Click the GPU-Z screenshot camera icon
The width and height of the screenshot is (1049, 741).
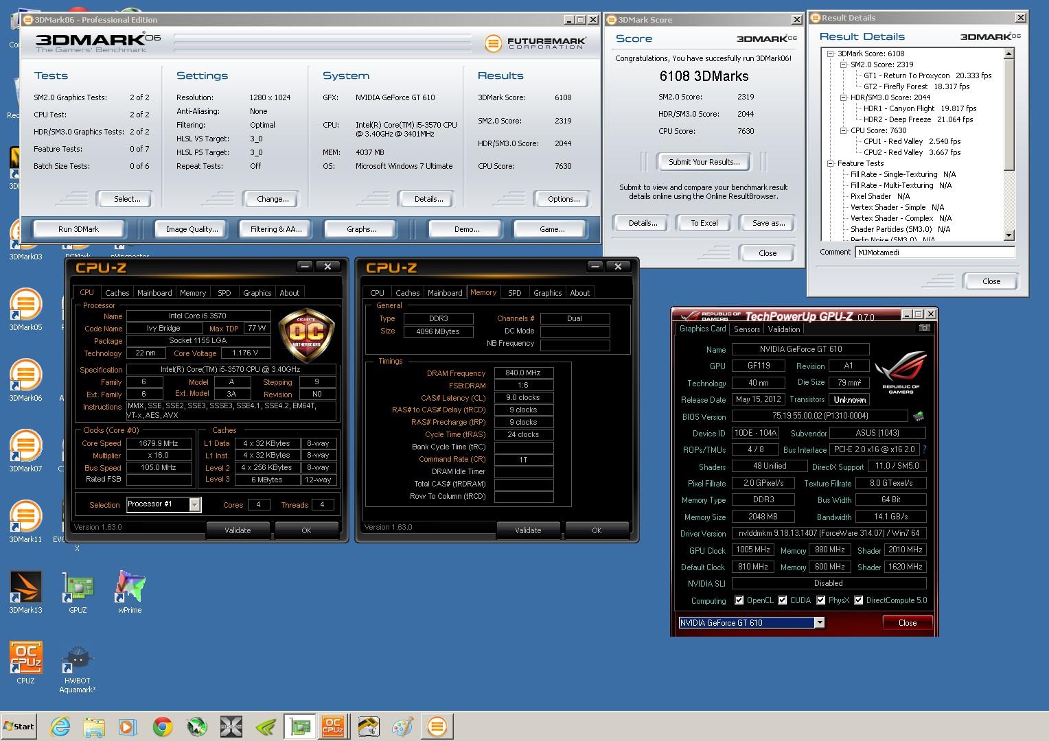[x=925, y=328]
